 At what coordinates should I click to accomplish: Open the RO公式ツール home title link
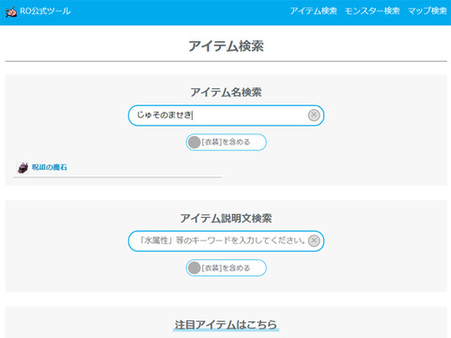pos(45,11)
